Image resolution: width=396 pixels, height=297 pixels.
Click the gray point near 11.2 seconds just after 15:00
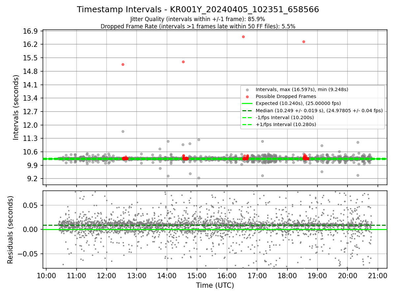tap(199, 140)
